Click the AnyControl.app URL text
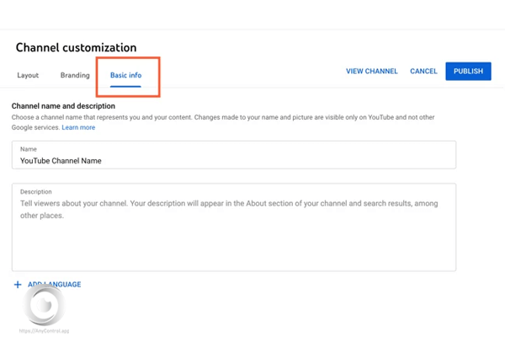 click(45, 331)
